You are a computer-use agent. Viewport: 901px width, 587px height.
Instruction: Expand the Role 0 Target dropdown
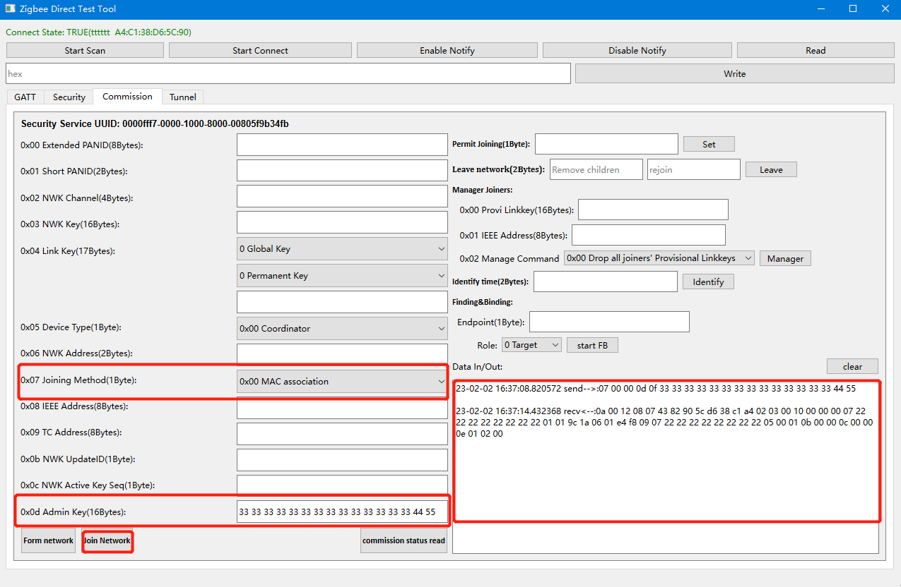pos(531,345)
